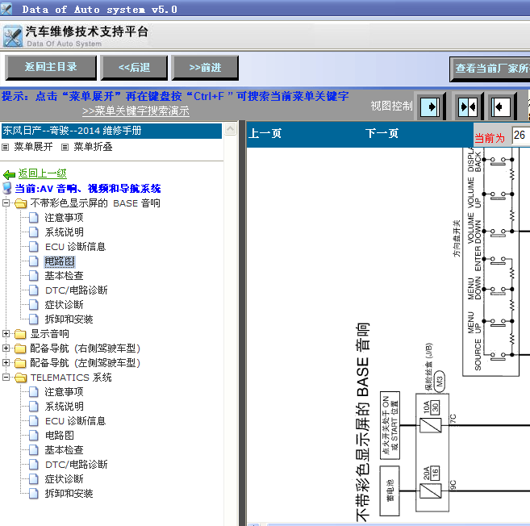Click the view control center-split icon

[468, 106]
